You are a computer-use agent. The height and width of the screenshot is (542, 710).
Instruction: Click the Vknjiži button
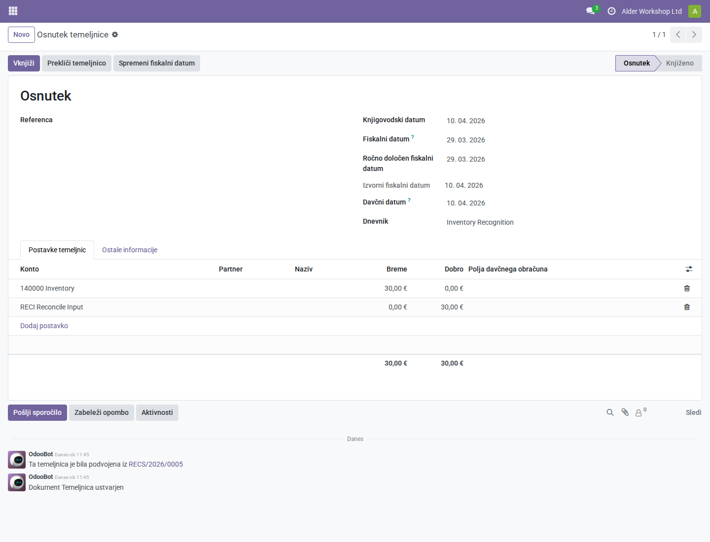pos(24,63)
